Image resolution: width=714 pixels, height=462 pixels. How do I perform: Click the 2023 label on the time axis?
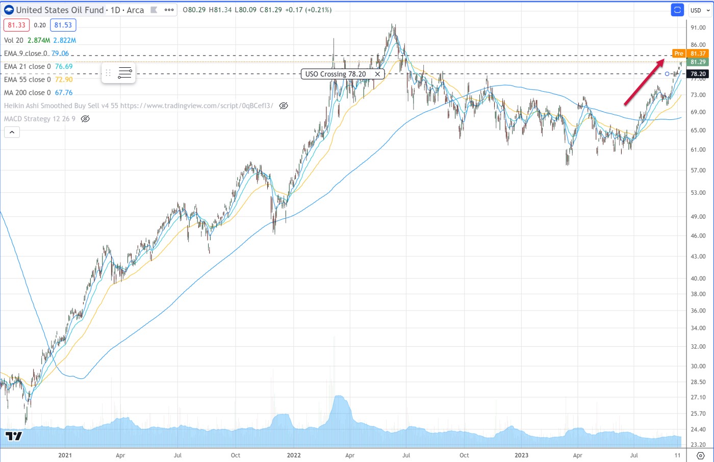pyautogui.click(x=521, y=455)
